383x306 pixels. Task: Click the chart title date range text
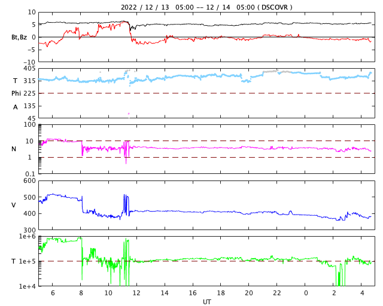click(x=206, y=7)
